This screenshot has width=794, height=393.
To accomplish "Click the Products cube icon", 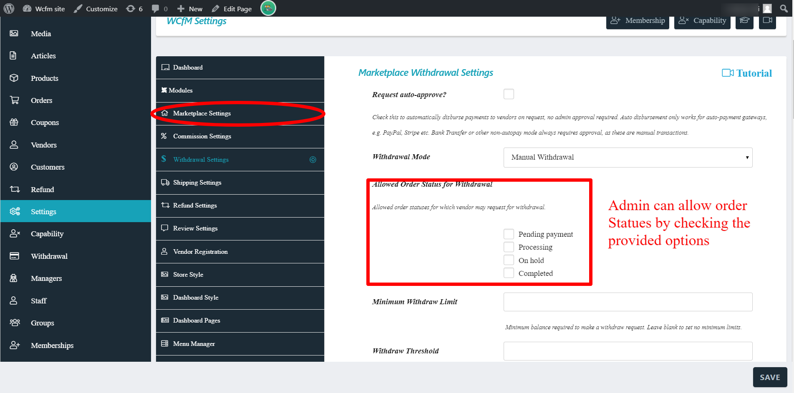I will point(14,78).
